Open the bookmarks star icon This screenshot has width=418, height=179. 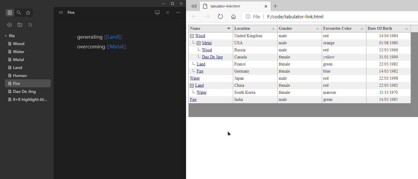[28, 13]
